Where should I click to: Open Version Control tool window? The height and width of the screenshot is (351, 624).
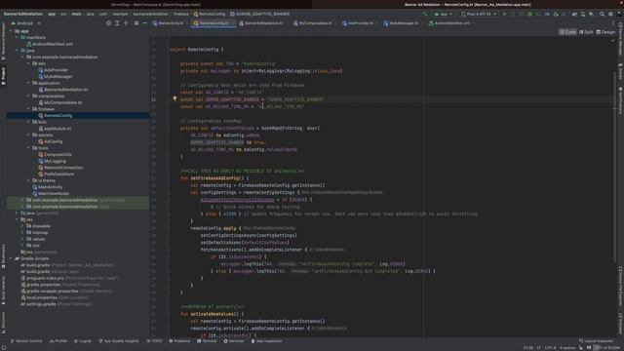[x=26, y=341]
